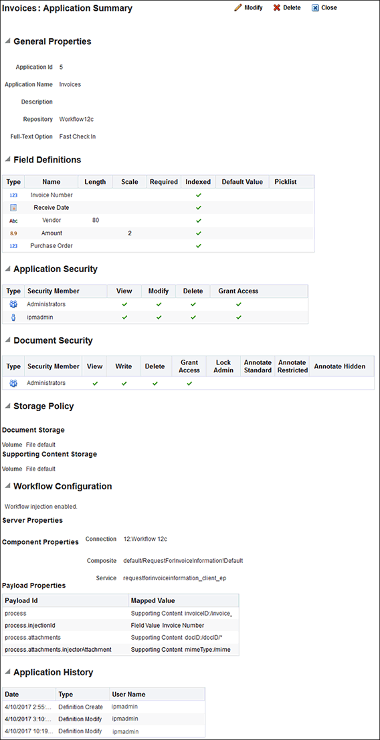Click the Indexed checkmark for Invoice Number
The width and height of the screenshot is (380, 740).
(x=198, y=195)
